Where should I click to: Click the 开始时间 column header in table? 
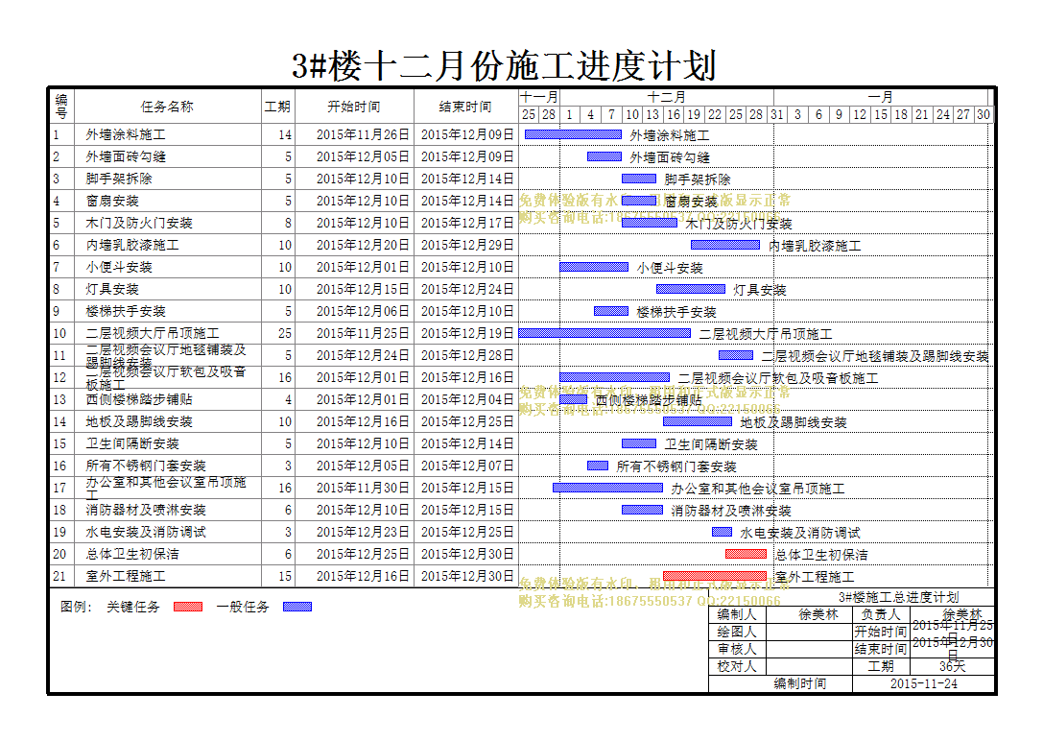coord(354,107)
